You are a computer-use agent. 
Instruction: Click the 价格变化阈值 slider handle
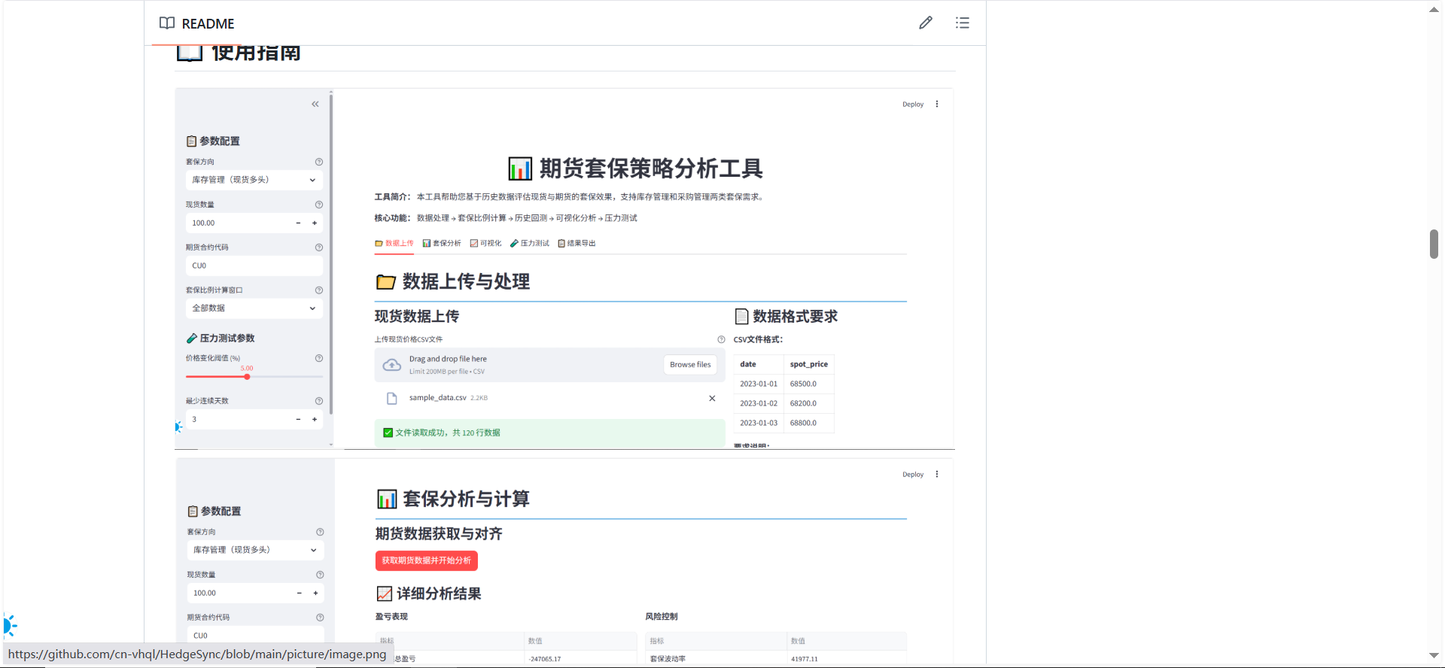coord(247,377)
